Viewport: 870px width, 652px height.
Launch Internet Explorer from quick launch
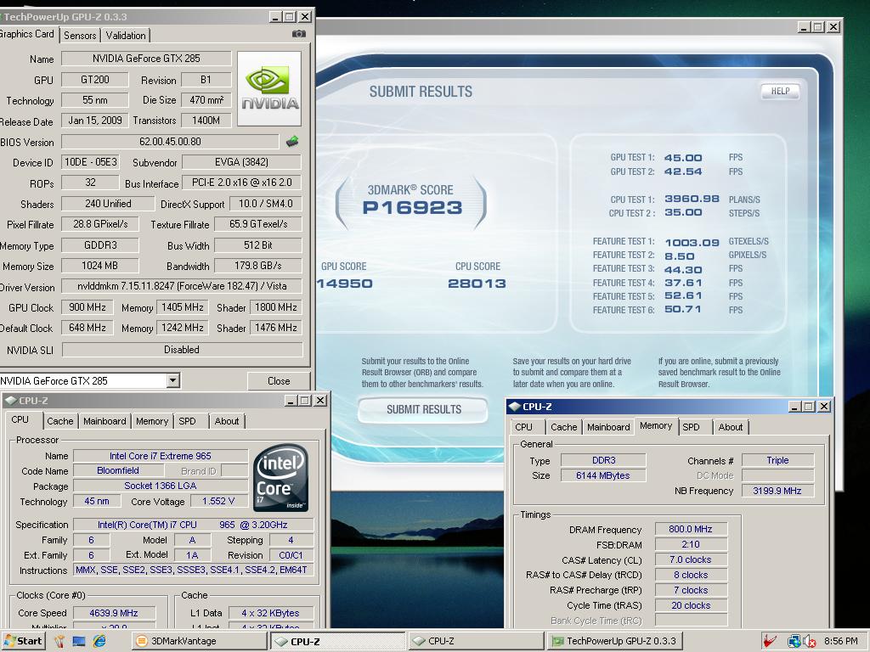[99, 641]
